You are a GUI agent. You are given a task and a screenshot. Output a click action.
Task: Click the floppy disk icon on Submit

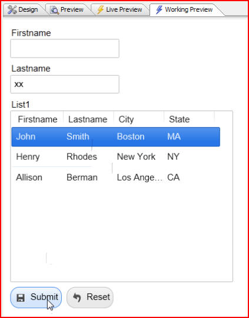[21, 297]
